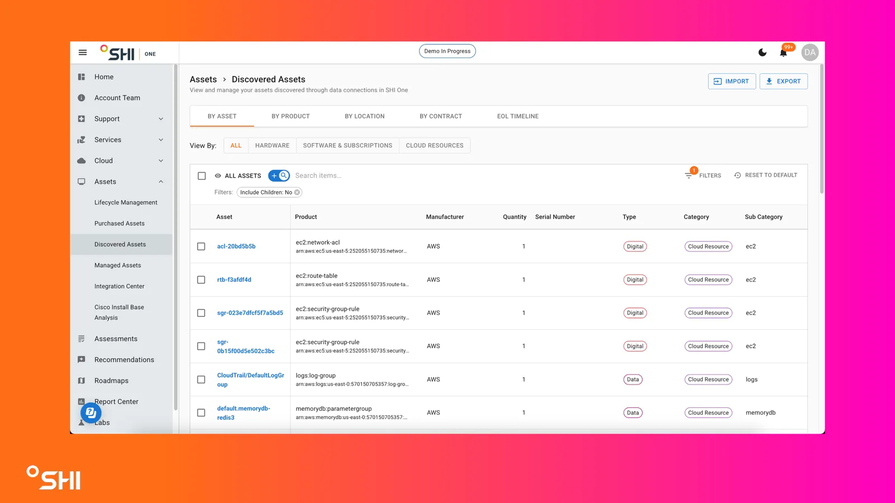The width and height of the screenshot is (895, 503).
Task: Check the default.memorydb-redis3 row checkbox
Action: (201, 413)
